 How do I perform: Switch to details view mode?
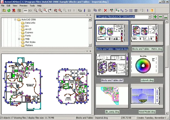pyautogui.click(x=131, y=10)
